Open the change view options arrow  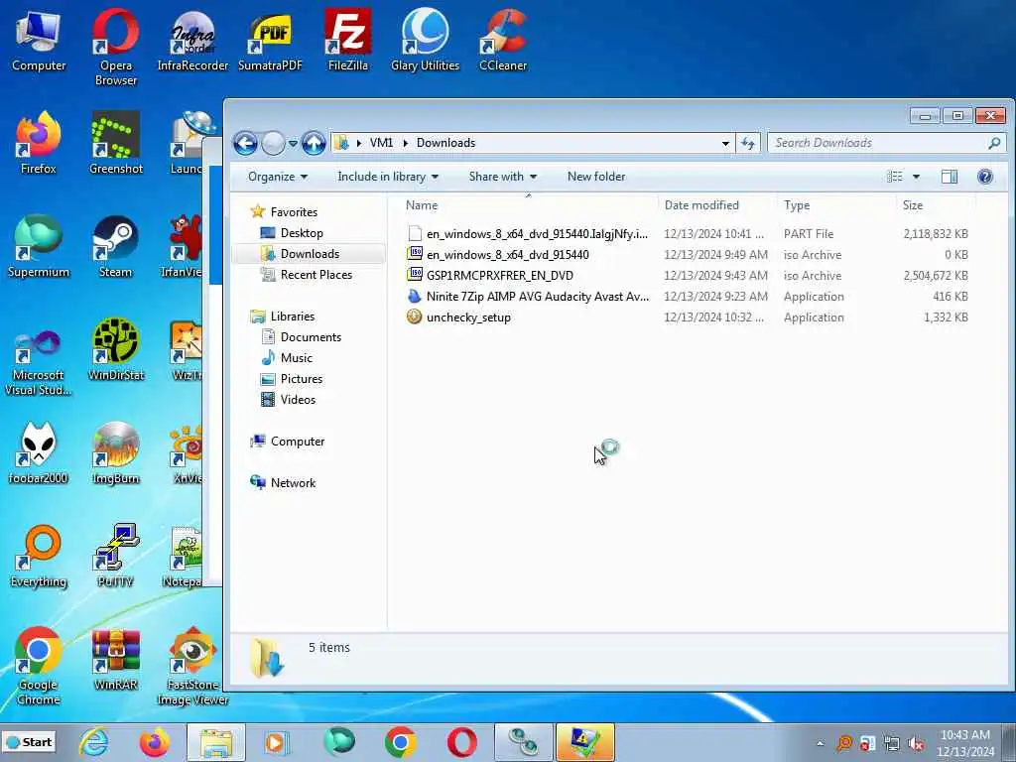[x=916, y=177]
